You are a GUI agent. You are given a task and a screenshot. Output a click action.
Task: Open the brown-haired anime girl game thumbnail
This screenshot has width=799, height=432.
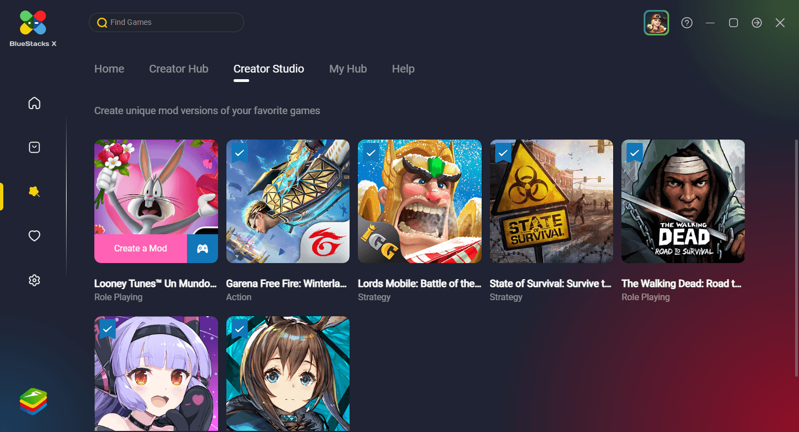click(x=288, y=374)
